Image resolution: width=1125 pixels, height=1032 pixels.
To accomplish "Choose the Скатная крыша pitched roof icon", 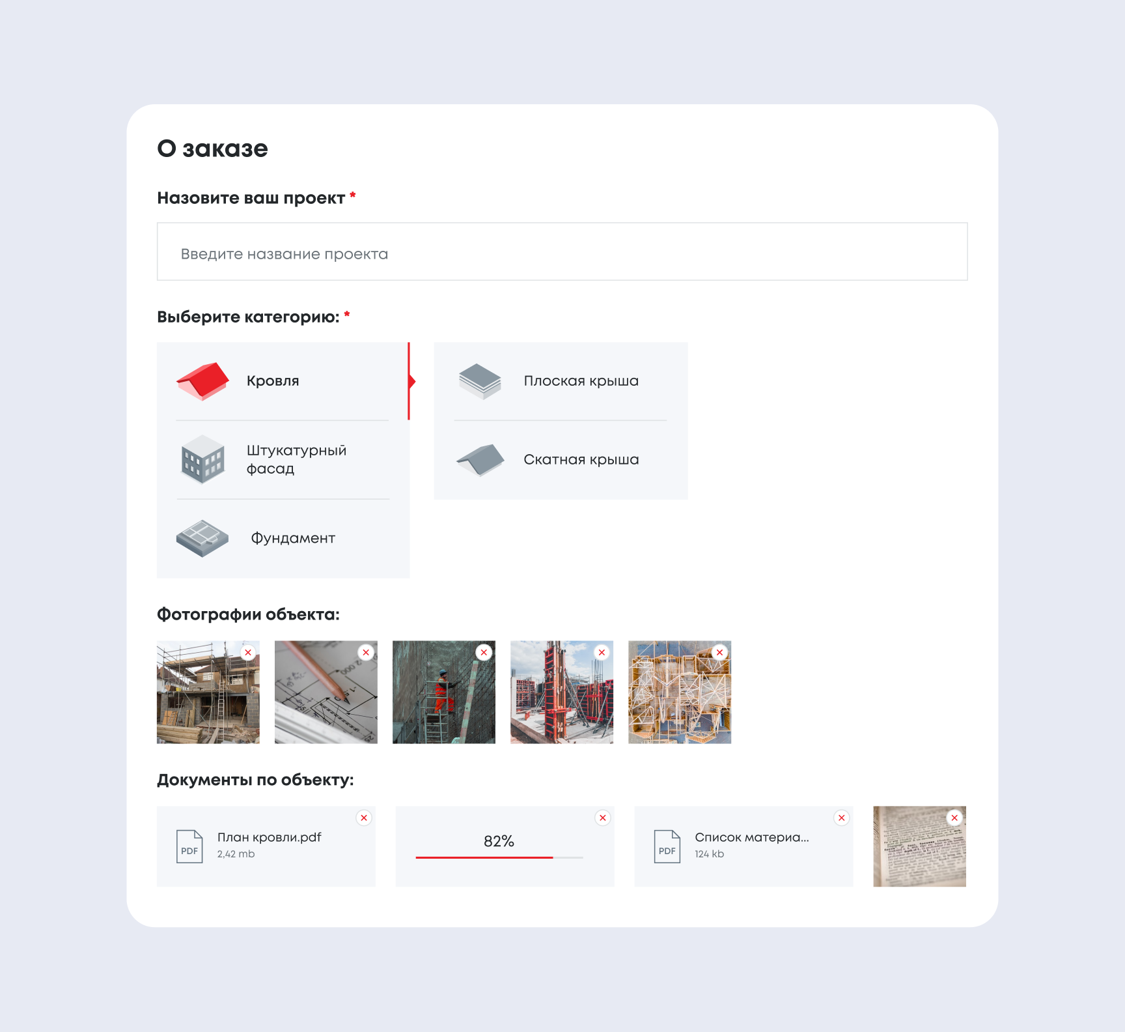I will 480,460.
